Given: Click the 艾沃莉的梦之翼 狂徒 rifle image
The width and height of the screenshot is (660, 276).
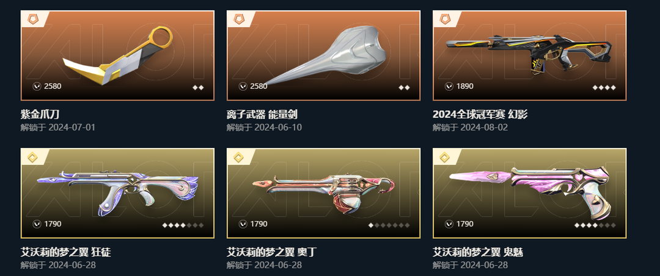Looking at the screenshot, I should [x=117, y=193].
